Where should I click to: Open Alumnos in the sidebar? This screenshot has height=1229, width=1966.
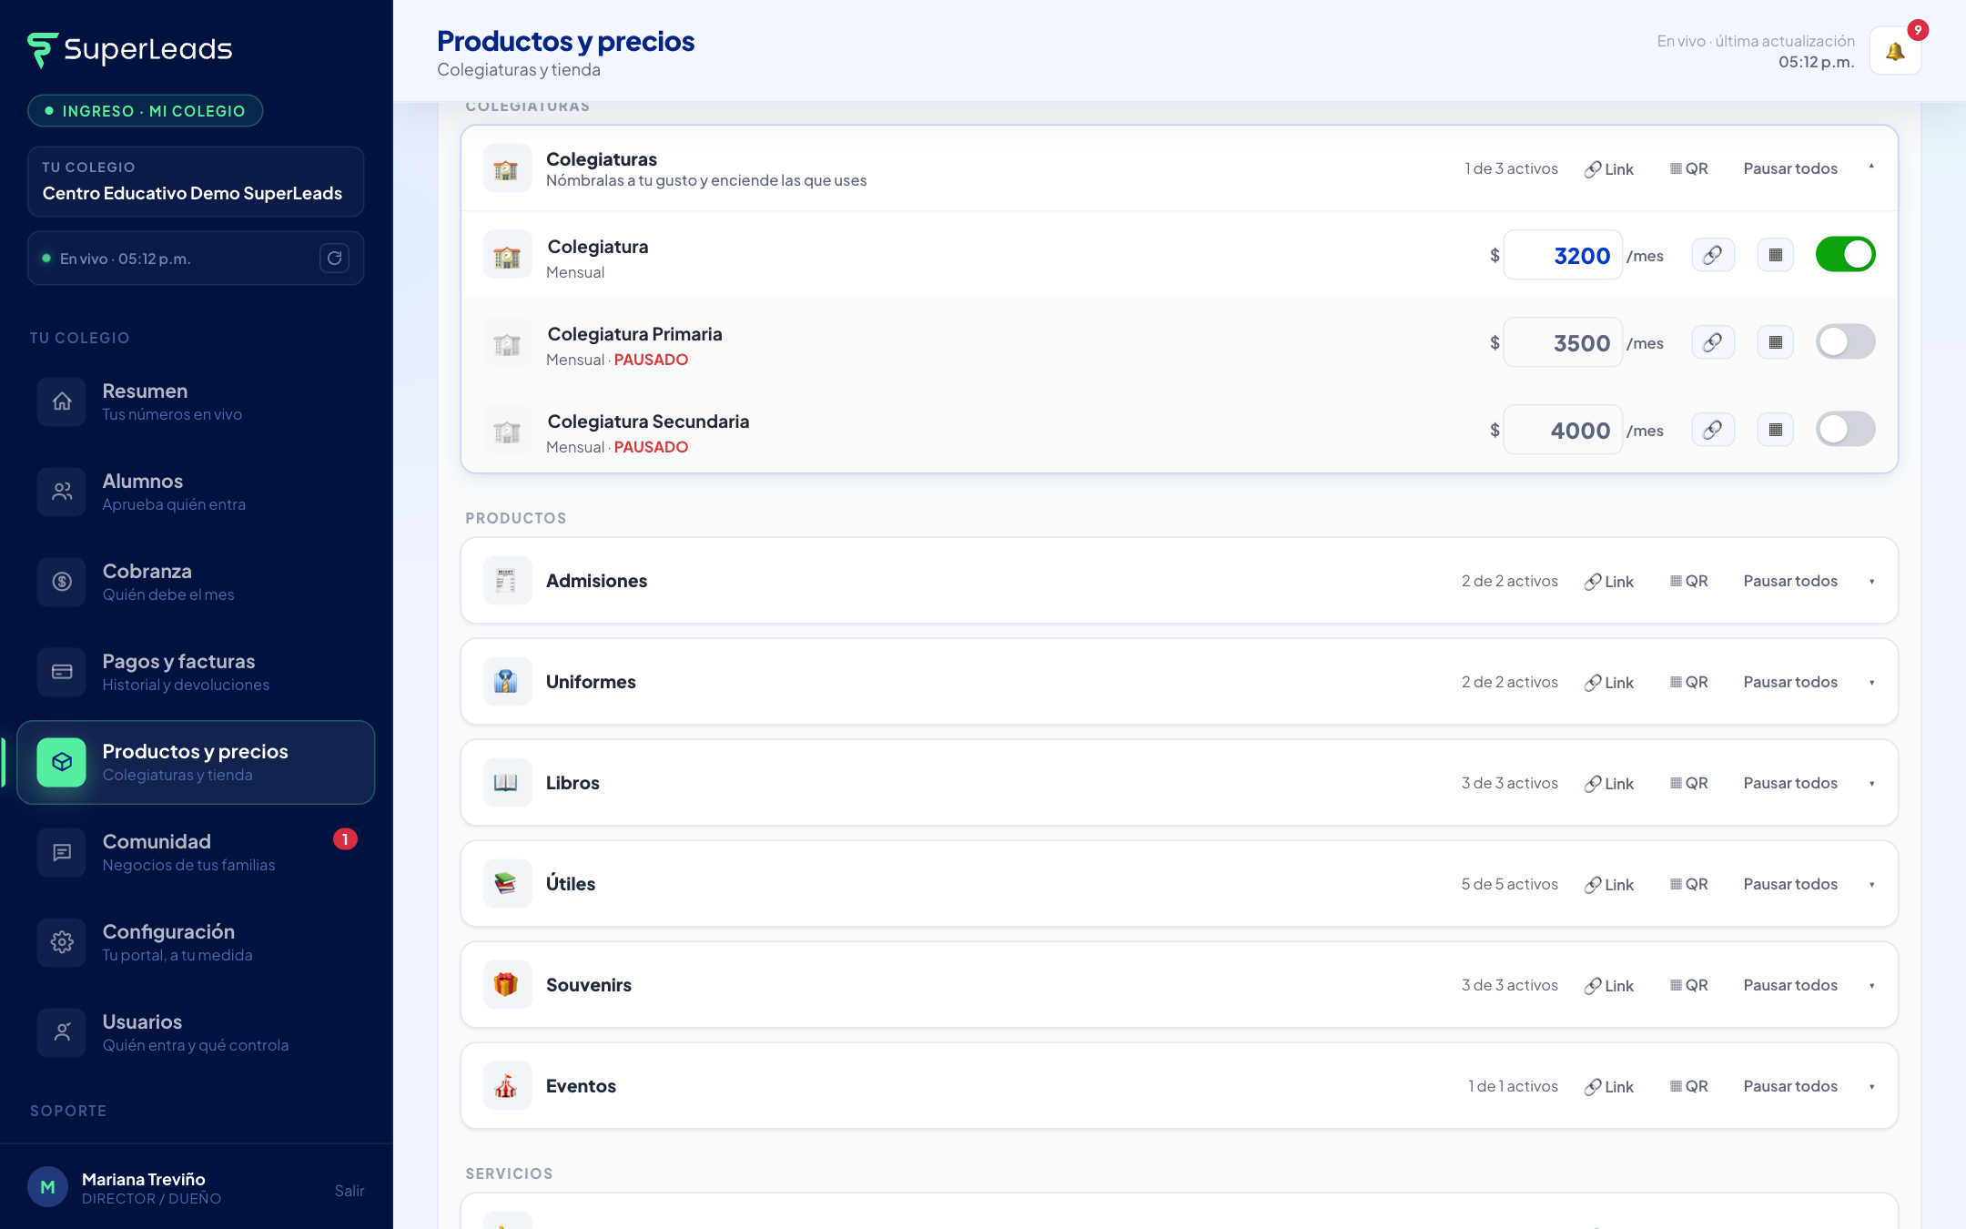coord(196,492)
